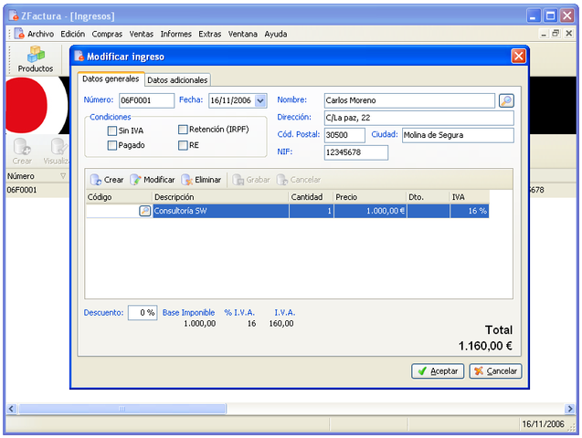This screenshot has height=438, width=582.
Task: Enable the Sin IVA checkbox
Action: coord(112,130)
